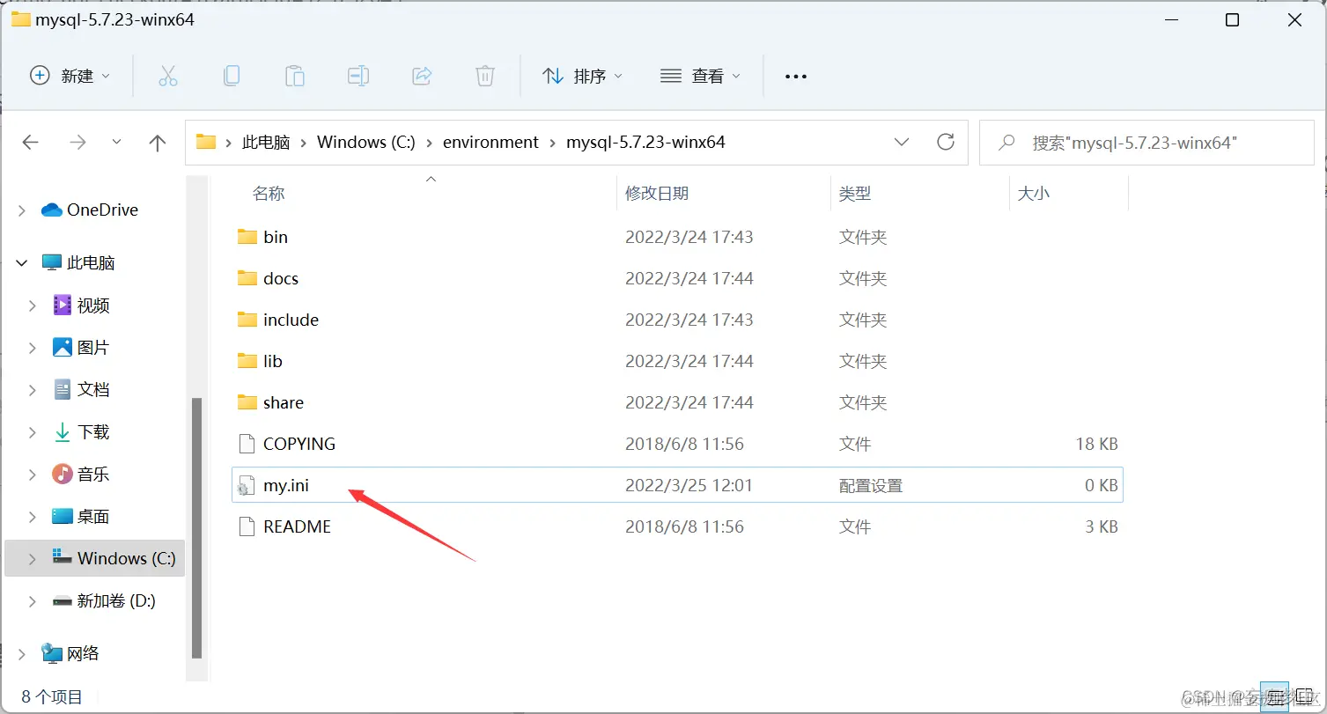The width and height of the screenshot is (1327, 714).
Task: Expand the 下载 tree node
Action: 33,432
